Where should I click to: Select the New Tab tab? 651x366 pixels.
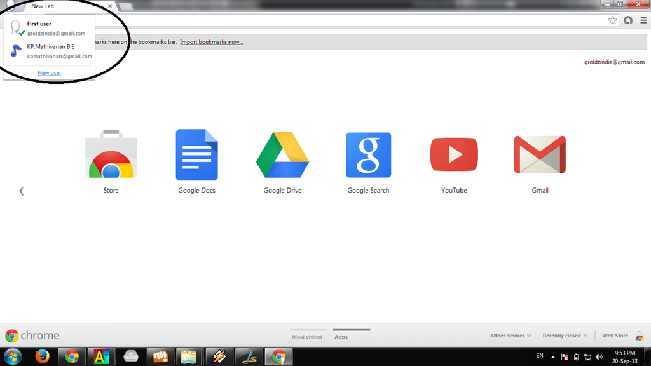66,6
